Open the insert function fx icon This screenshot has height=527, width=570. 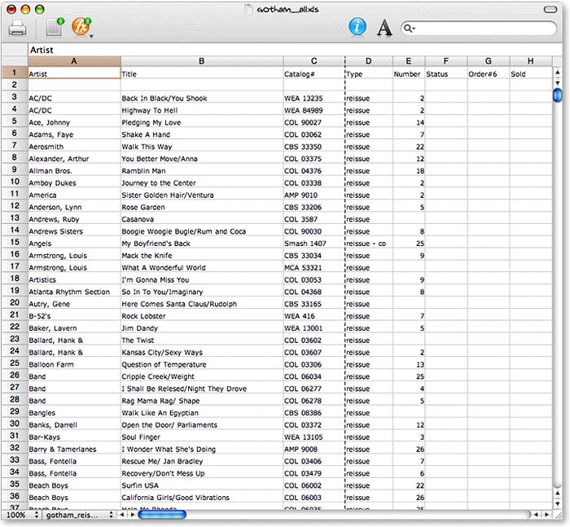[x=81, y=27]
